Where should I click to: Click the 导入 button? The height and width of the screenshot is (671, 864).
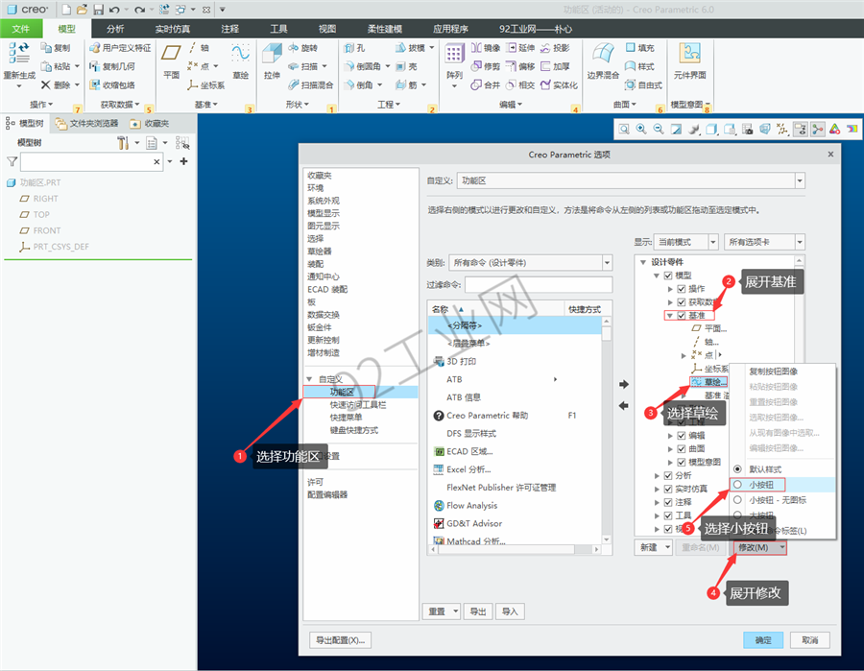coord(510,611)
